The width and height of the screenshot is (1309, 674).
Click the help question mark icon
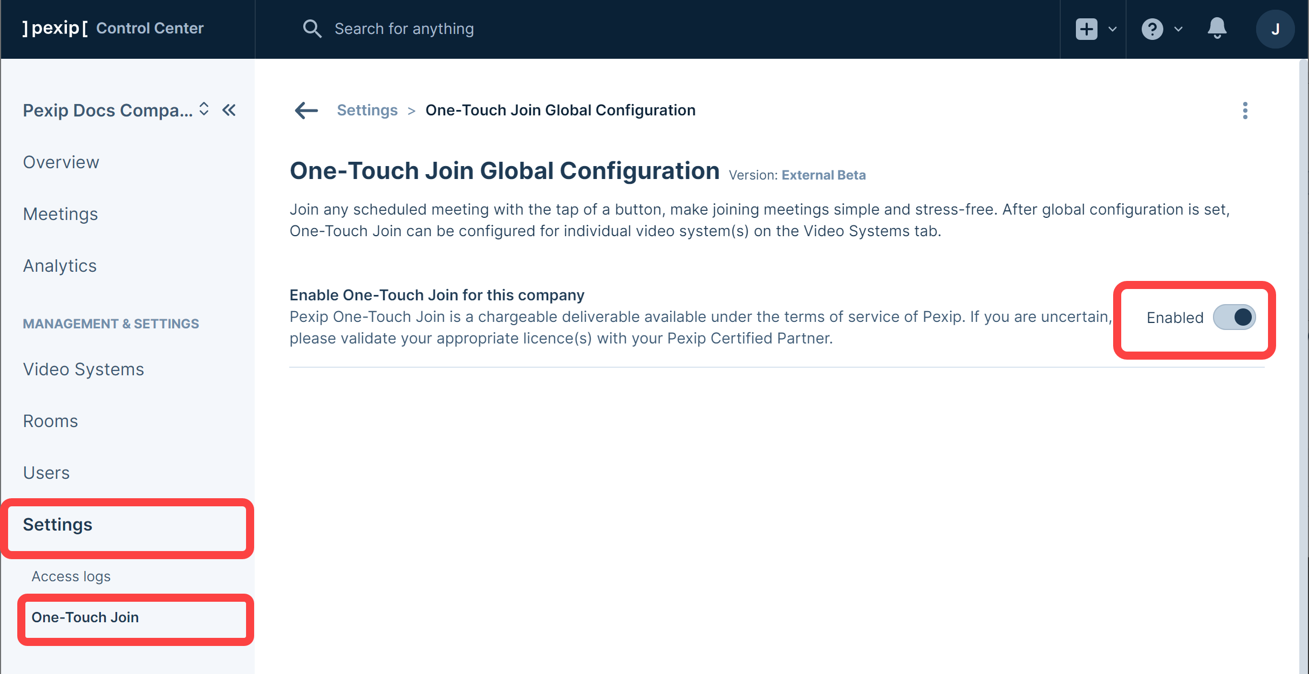pos(1152,29)
